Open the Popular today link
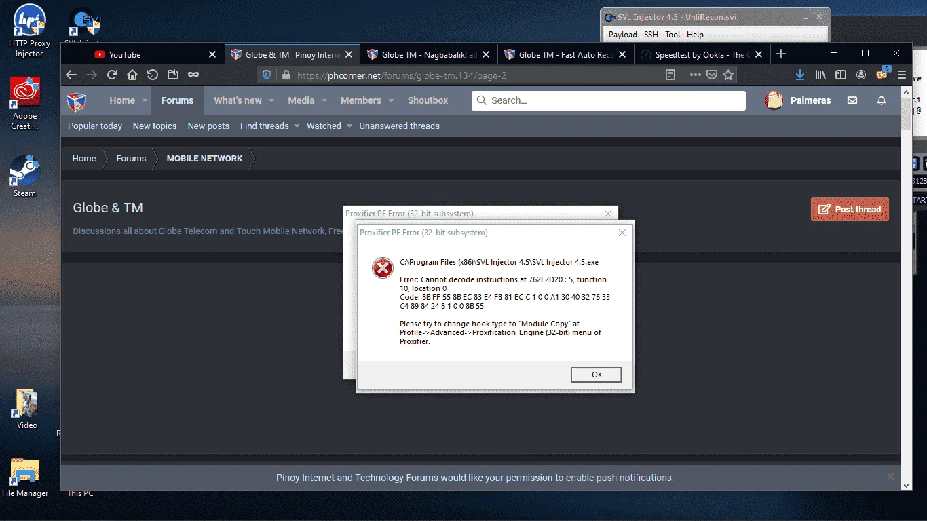This screenshot has height=521, width=927. (x=95, y=126)
